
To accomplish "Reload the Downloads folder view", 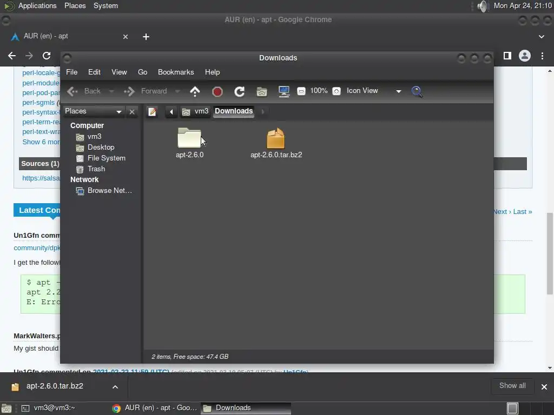I will [x=240, y=92].
